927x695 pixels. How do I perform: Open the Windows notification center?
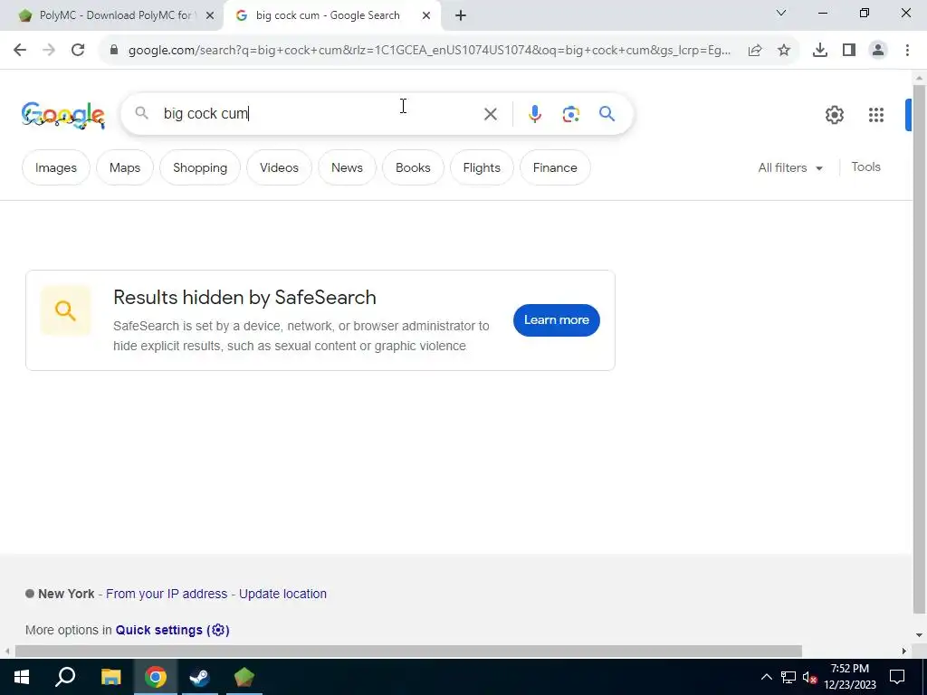coord(897,677)
